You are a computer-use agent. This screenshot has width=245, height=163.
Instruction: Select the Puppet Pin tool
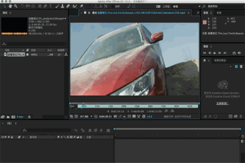[81, 6]
